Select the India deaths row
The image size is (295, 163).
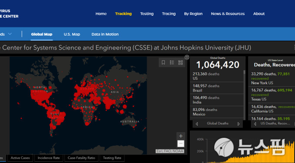click(x=217, y=100)
